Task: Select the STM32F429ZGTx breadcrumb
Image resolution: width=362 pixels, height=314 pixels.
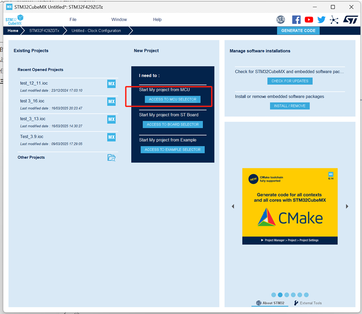Action: coord(44,31)
